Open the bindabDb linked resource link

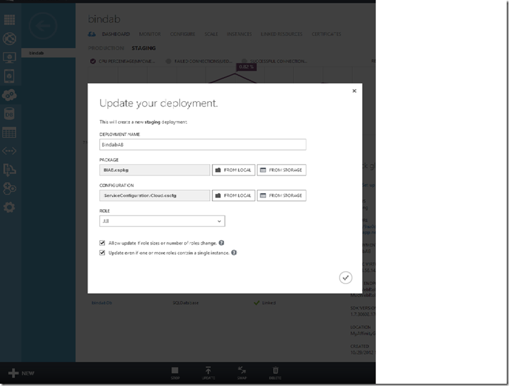tap(101, 303)
